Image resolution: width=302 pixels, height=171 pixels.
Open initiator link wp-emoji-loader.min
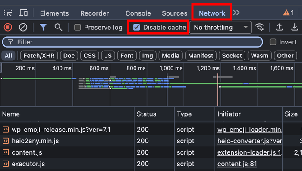(250, 130)
